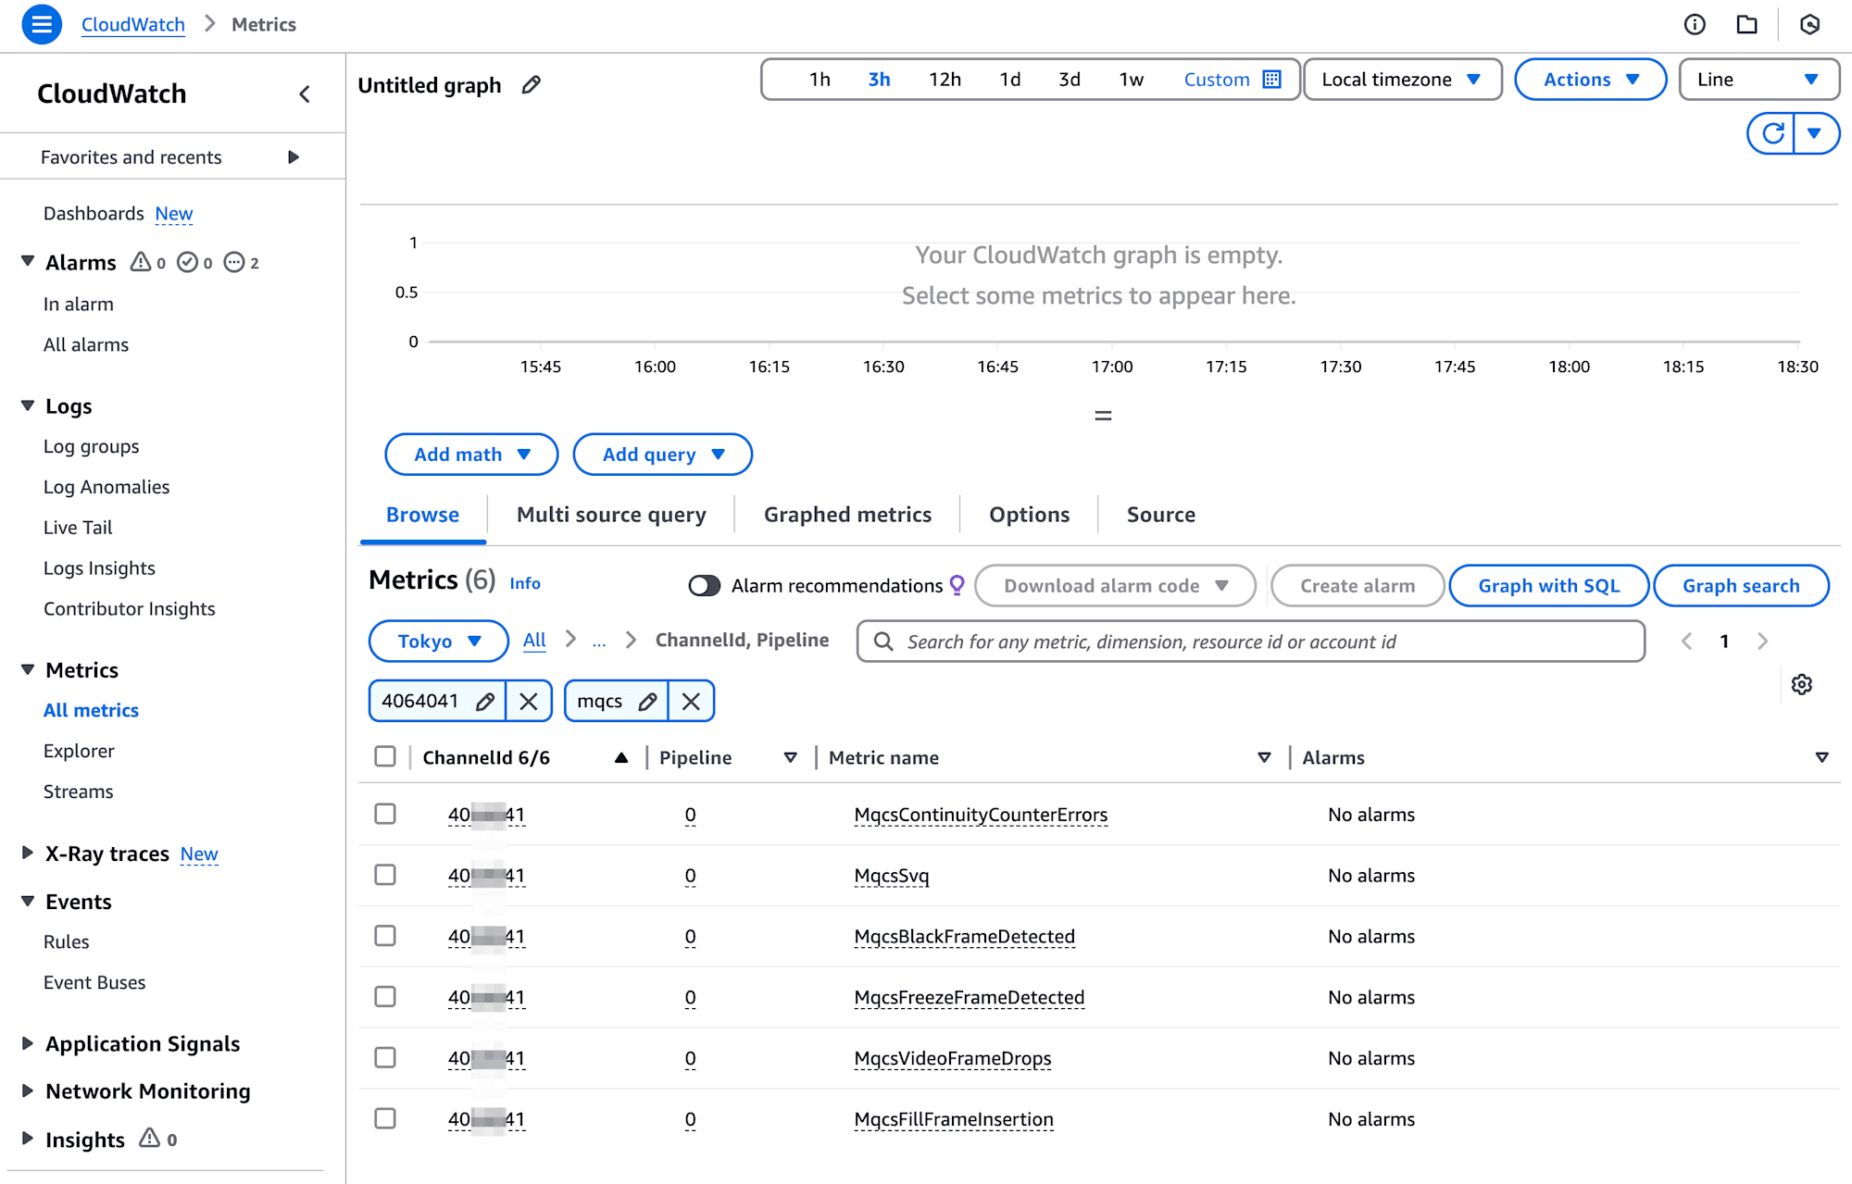Click the MqcsSvq metric name
Screen dimensions: 1852x1184
pyautogui.click(x=891, y=876)
